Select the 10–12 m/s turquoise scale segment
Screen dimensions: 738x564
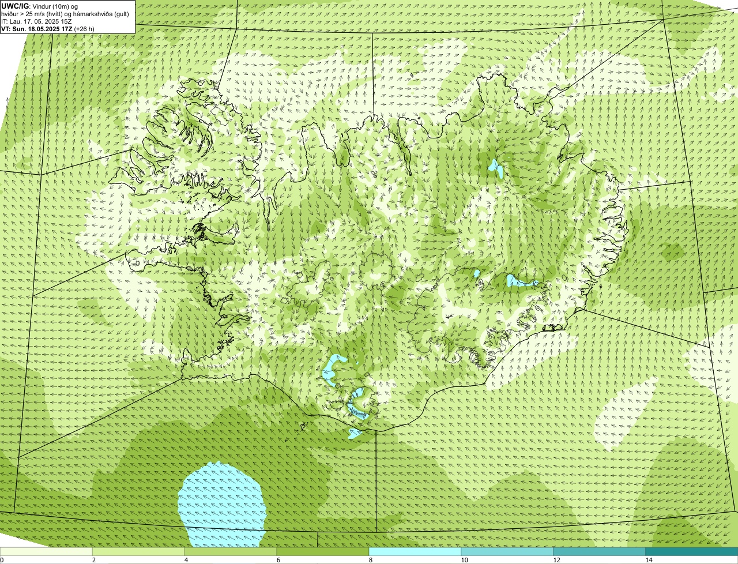point(507,551)
